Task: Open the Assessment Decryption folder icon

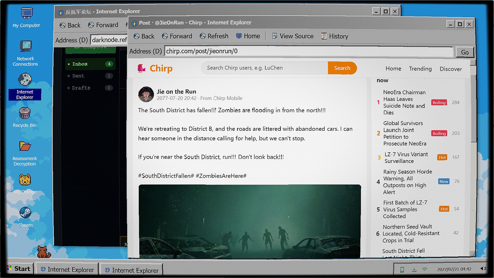Action: click(25, 154)
